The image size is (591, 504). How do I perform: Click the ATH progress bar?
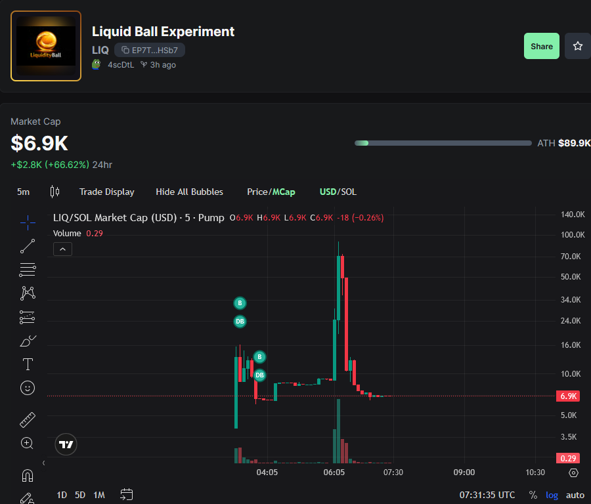(443, 143)
